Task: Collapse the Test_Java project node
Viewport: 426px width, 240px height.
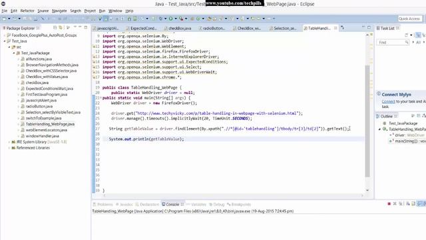Action: click(5, 41)
